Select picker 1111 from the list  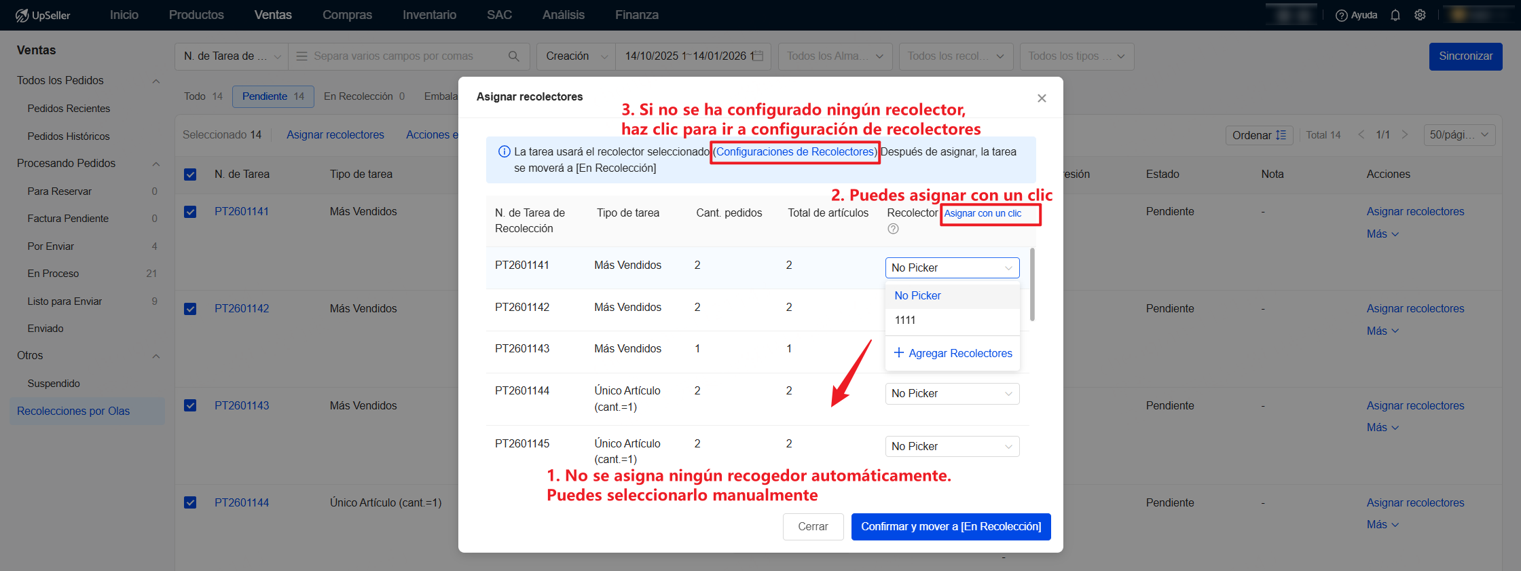952,320
